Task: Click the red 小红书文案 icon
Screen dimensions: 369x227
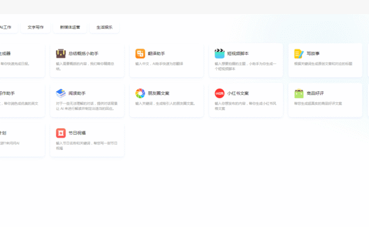Action: [x=219, y=93]
